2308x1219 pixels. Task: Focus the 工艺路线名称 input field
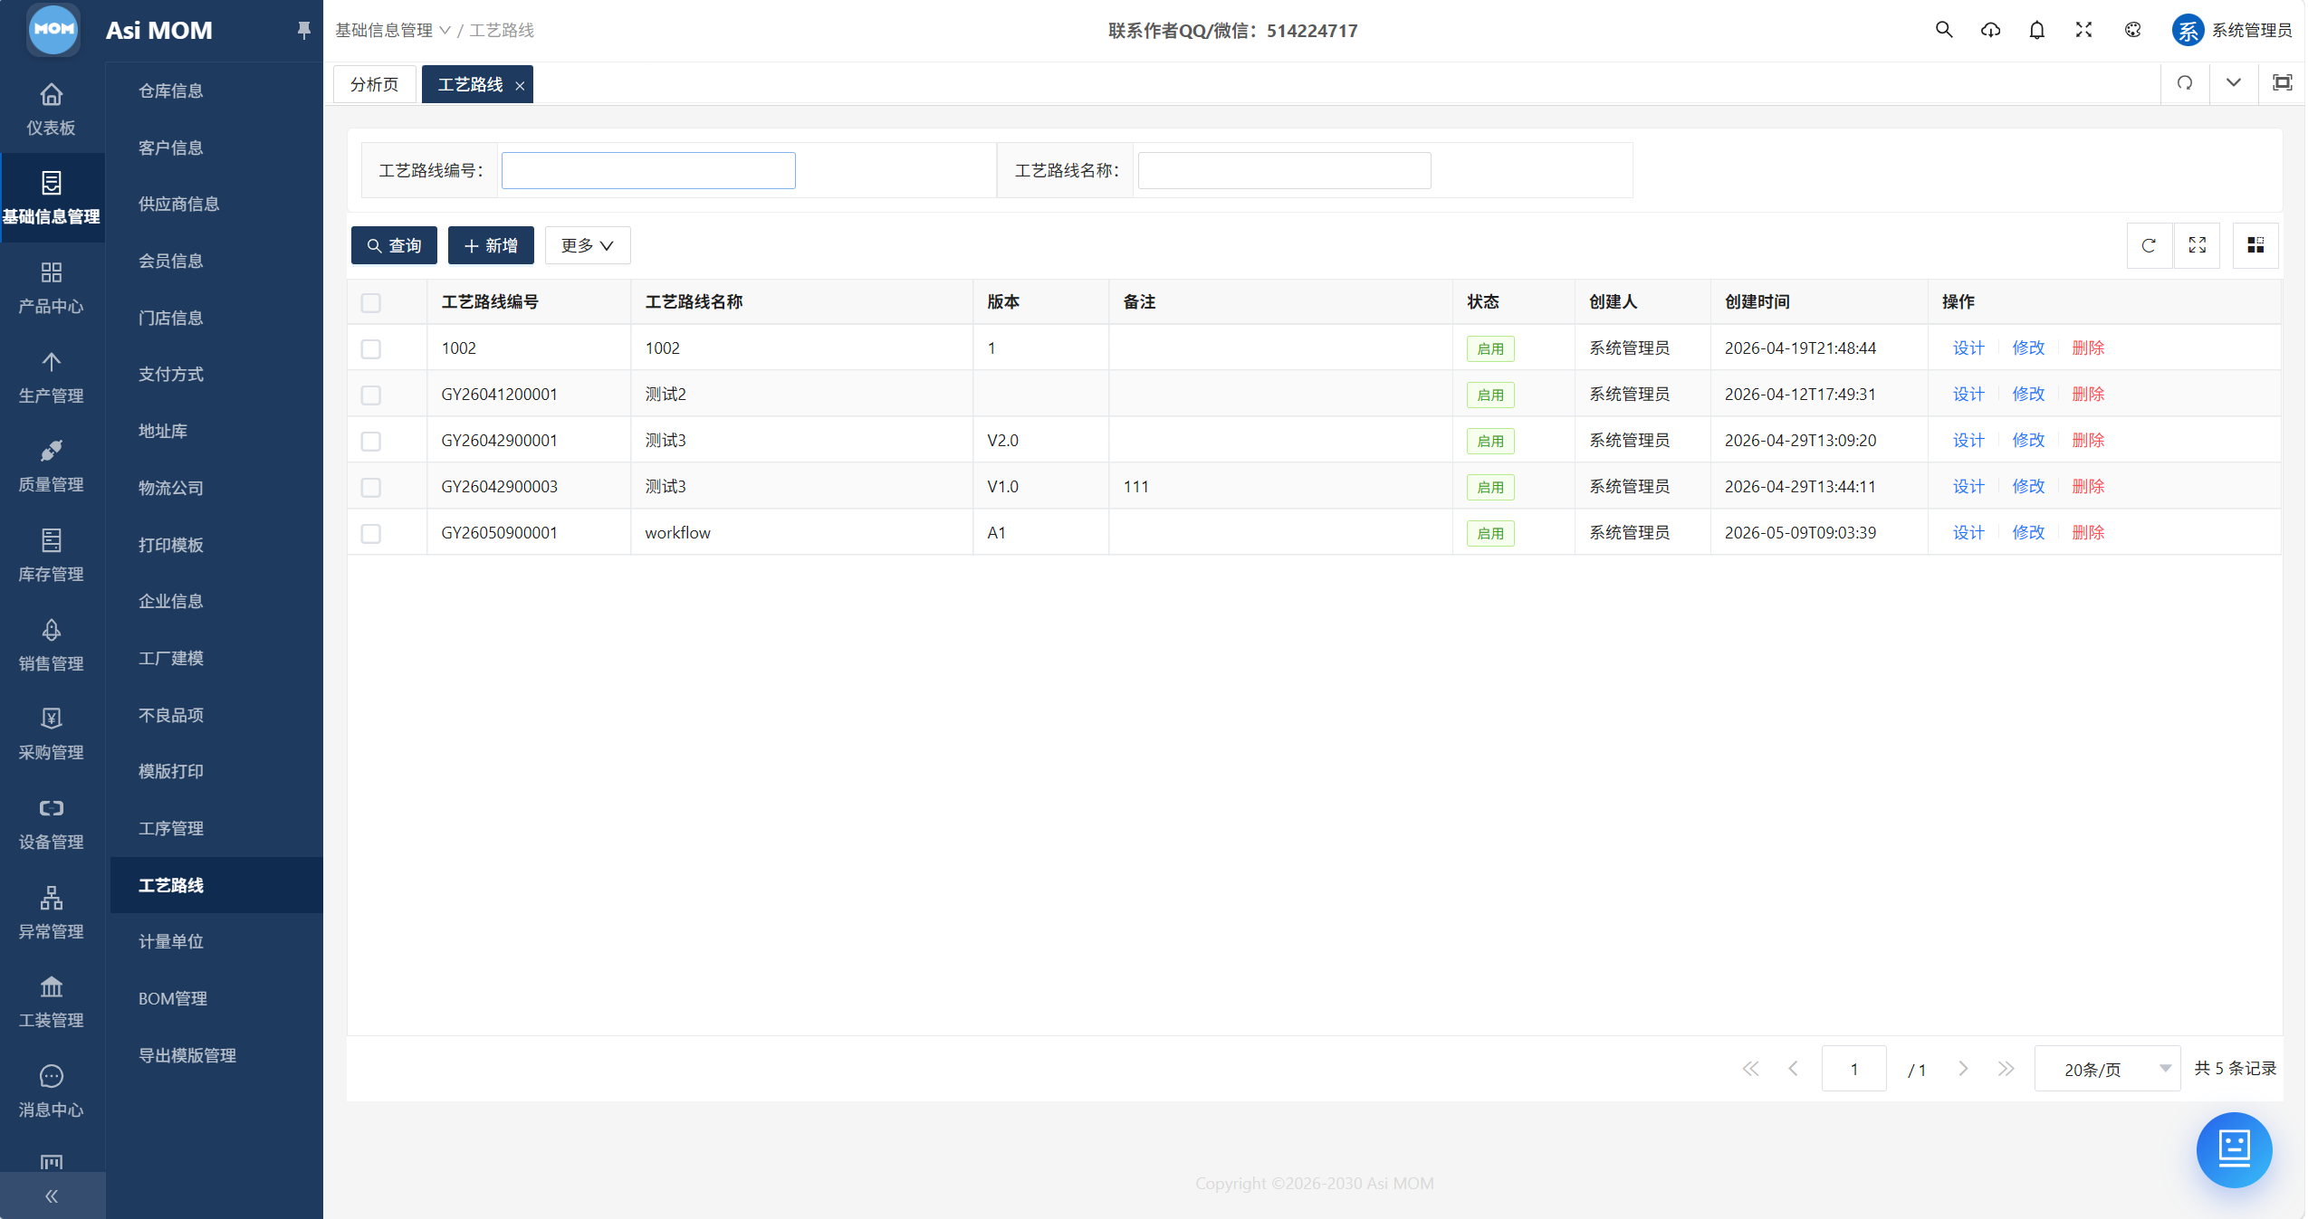click(1284, 170)
